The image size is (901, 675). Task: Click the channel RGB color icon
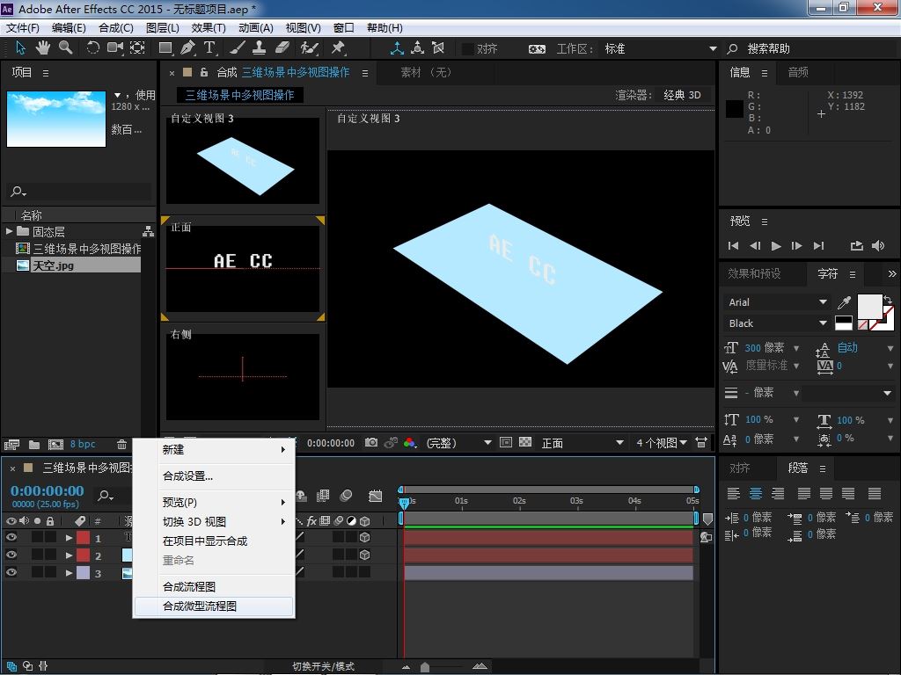point(410,443)
